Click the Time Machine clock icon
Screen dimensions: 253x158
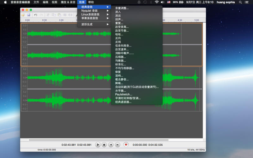[x=145, y=2]
